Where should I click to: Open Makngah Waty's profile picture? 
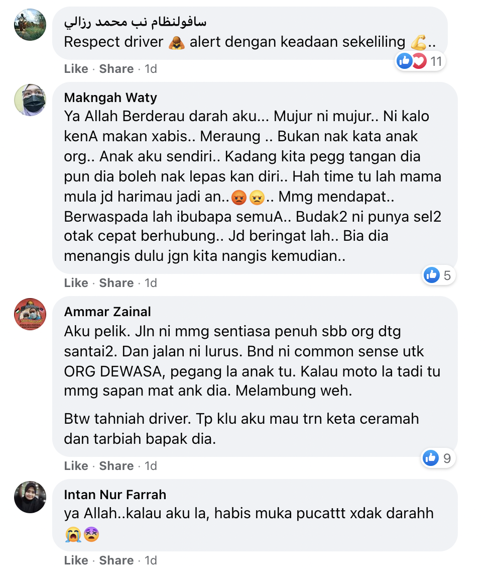coord(30,100)
